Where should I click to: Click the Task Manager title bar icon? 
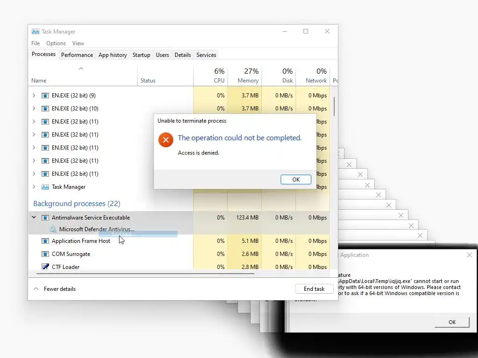tap(35, 31)
